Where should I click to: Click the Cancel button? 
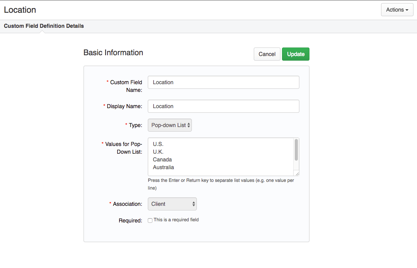pyautogui.click(x=267, y=54)
